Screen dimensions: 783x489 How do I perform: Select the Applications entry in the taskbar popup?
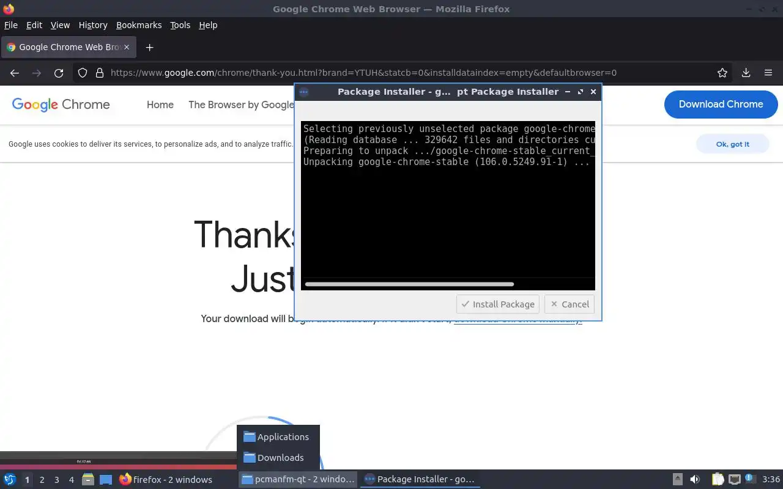[x=278, y=437]
